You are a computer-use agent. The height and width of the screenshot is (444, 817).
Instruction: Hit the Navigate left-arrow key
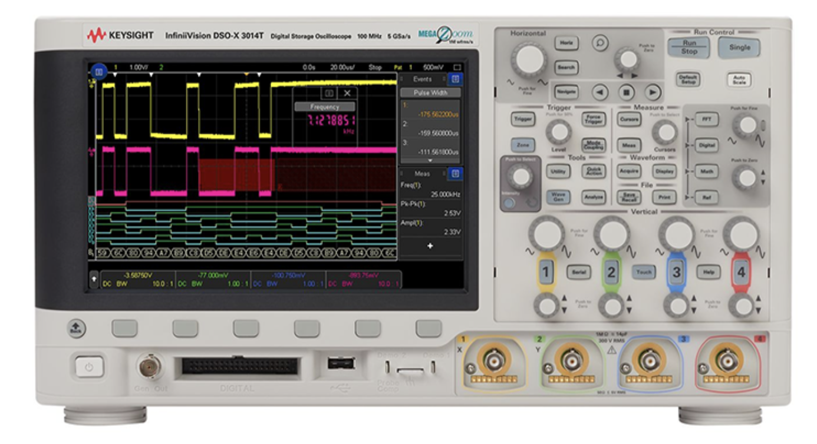pyautogui.click(x=599, y=92)
